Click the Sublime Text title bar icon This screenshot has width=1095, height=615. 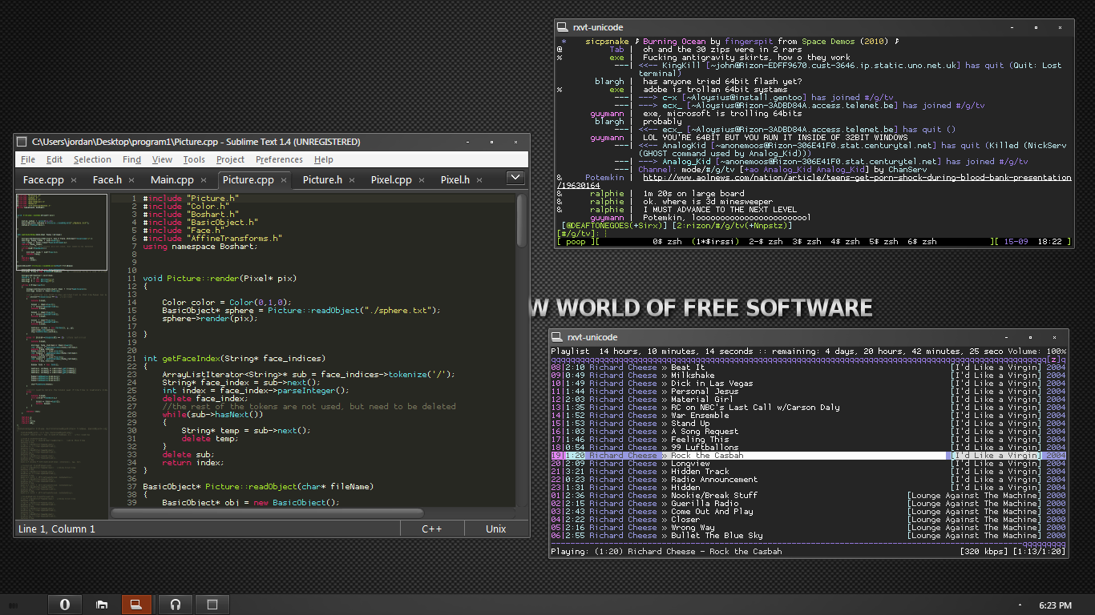tap(22, 142)
